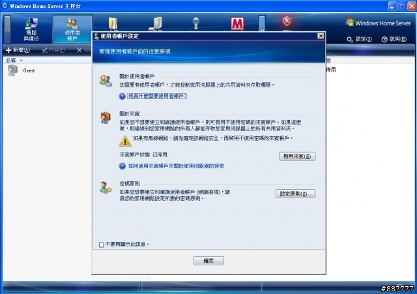Check the 不要再顯示此訊息 checkbox
This screenshot has height=294, width=417.
tap(102, 244)
